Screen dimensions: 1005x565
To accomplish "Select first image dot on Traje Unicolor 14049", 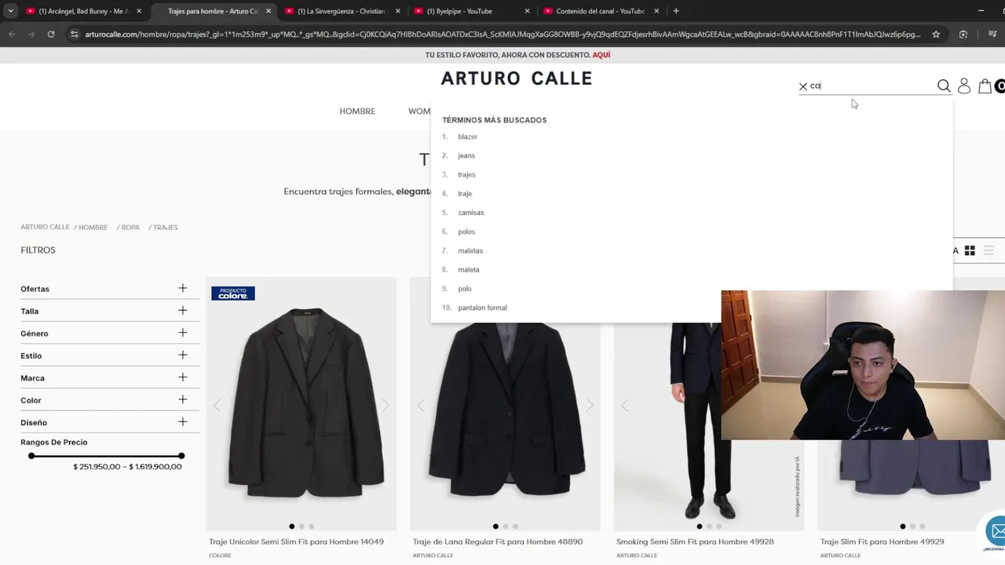I will [x=292, y=527].
